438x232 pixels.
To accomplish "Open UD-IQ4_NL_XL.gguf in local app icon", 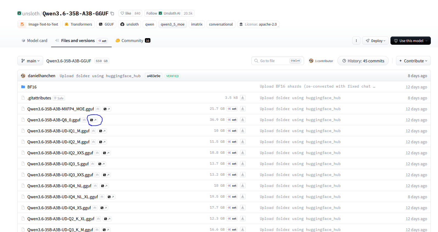I will tap(111, 197).
